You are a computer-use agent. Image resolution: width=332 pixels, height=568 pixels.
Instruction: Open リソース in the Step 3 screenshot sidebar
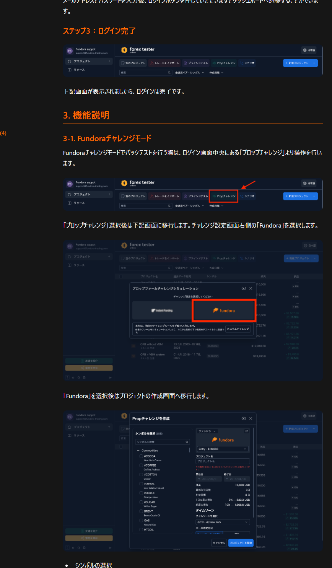coord(76,70)
